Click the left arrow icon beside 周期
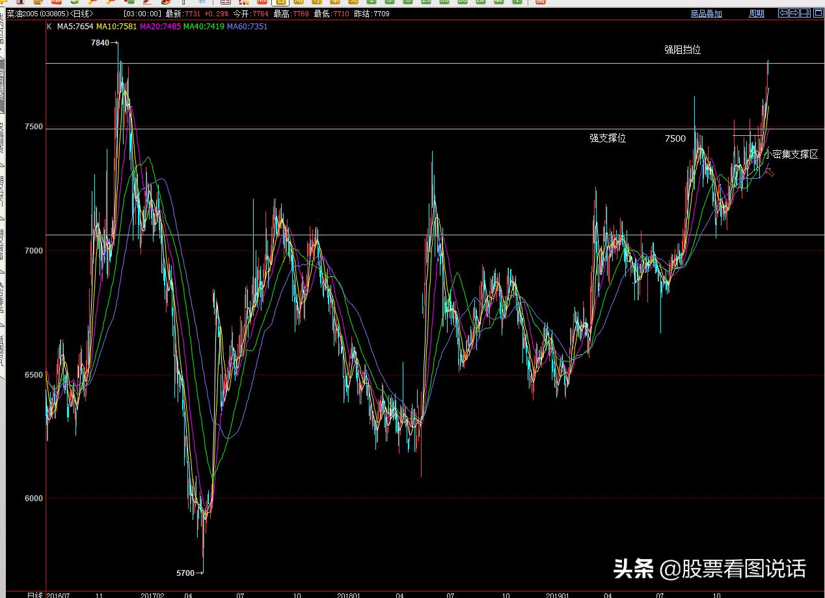 pos(783,13)
